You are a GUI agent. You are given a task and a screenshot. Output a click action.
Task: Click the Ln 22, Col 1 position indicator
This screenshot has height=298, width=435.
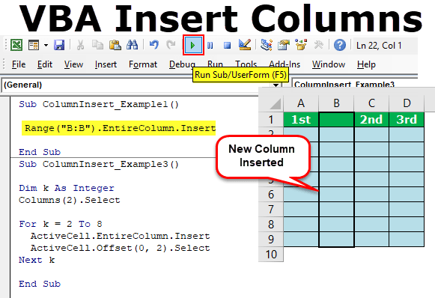(x=379, y=45)
